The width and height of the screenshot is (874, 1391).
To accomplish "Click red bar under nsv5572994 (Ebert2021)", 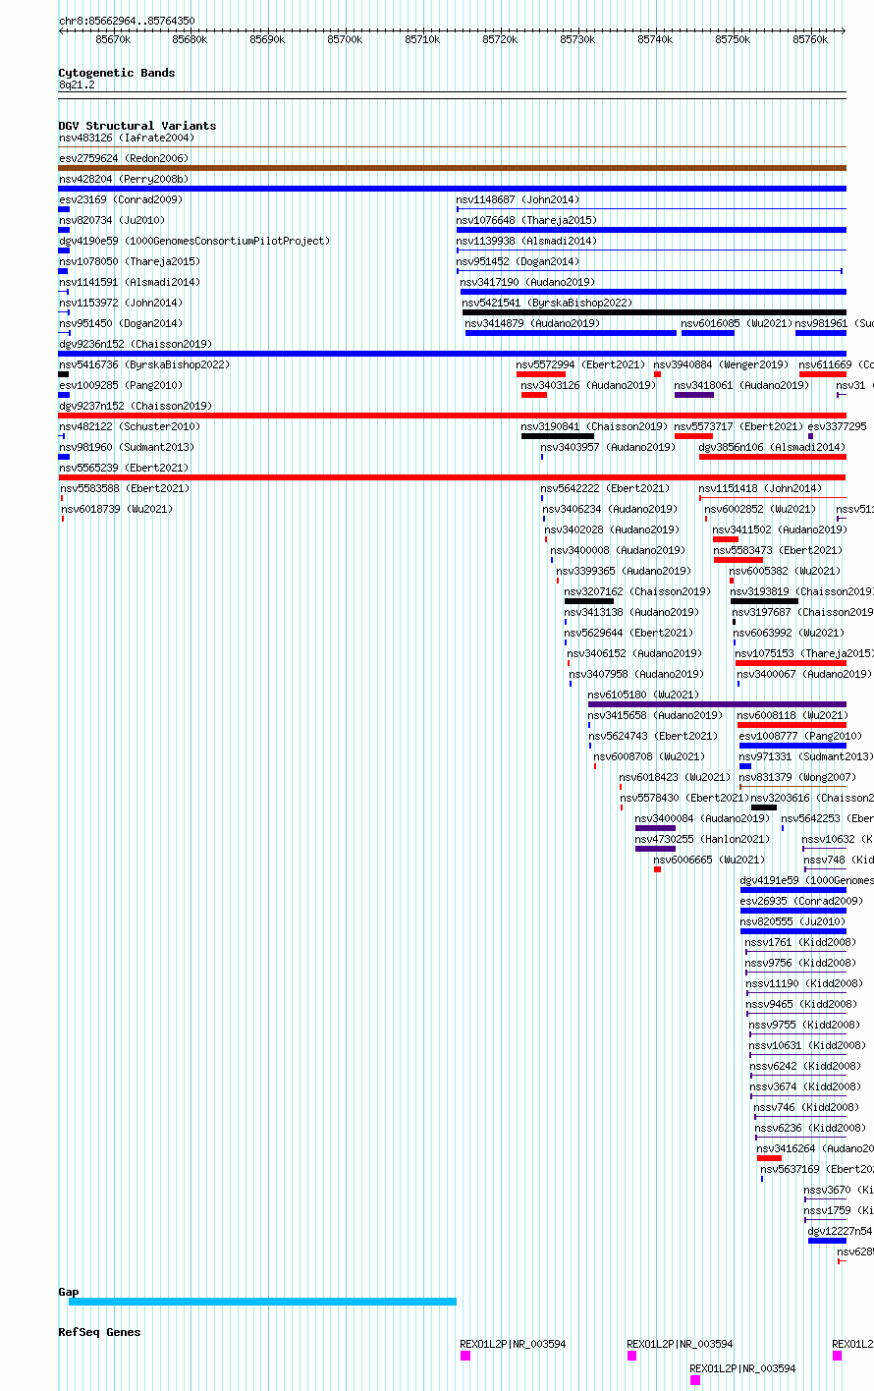I will tap(541, 374).
